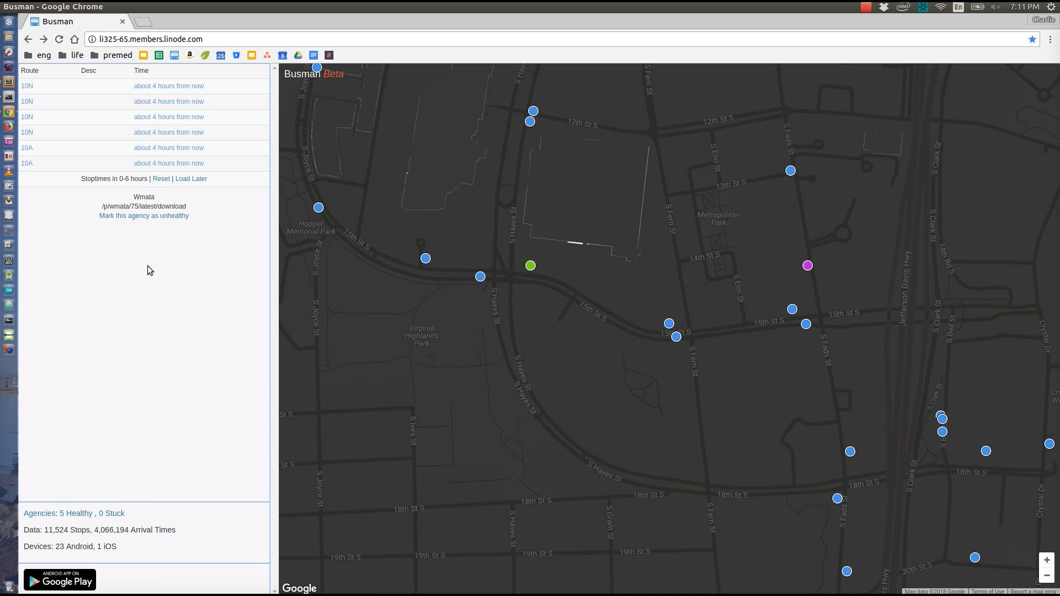Click the Google Sheets bookmark icon

tap(159, 55)
